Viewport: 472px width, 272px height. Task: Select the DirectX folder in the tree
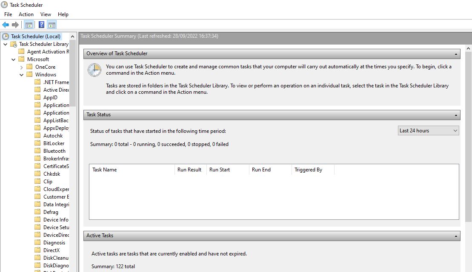coord(52,250)
